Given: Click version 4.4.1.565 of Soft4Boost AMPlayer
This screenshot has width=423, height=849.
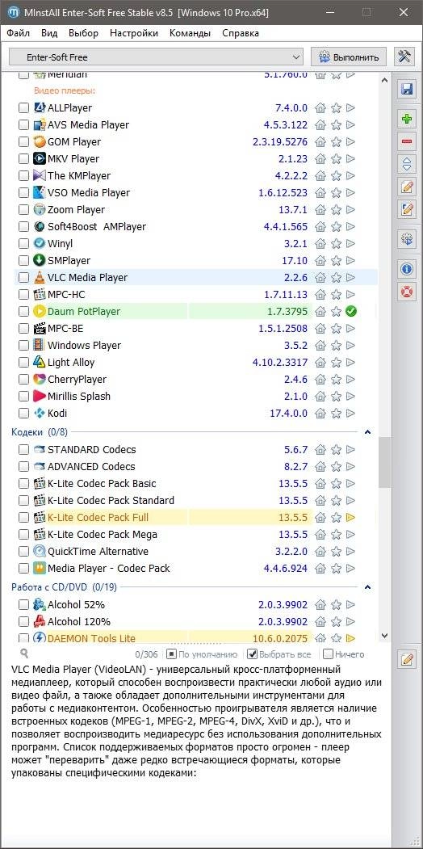Looking at the screenshot, I should click(286, 227).
